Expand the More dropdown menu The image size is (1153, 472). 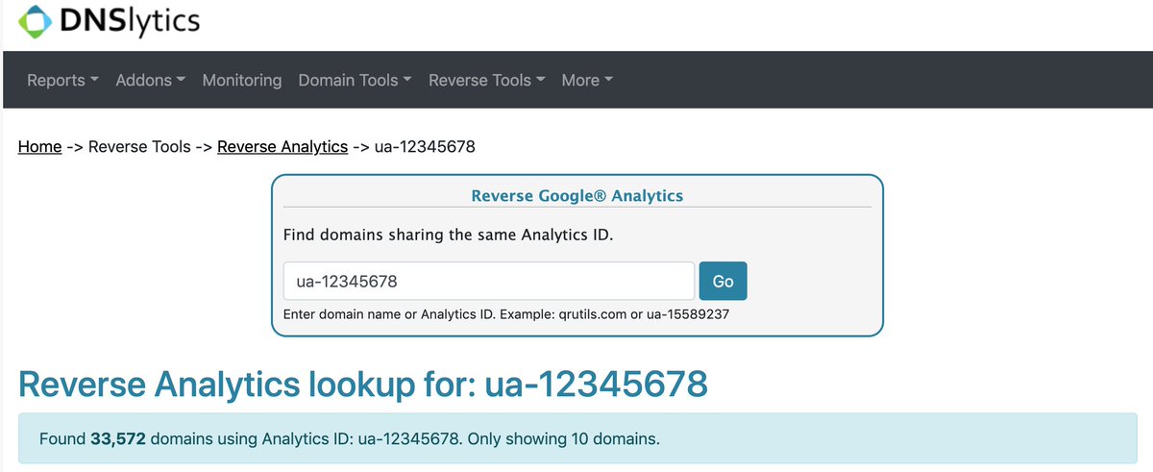tap(587, 81)
